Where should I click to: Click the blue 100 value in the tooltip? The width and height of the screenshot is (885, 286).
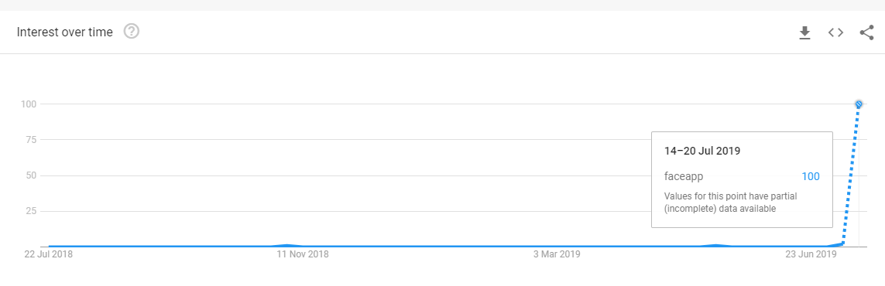811,177
